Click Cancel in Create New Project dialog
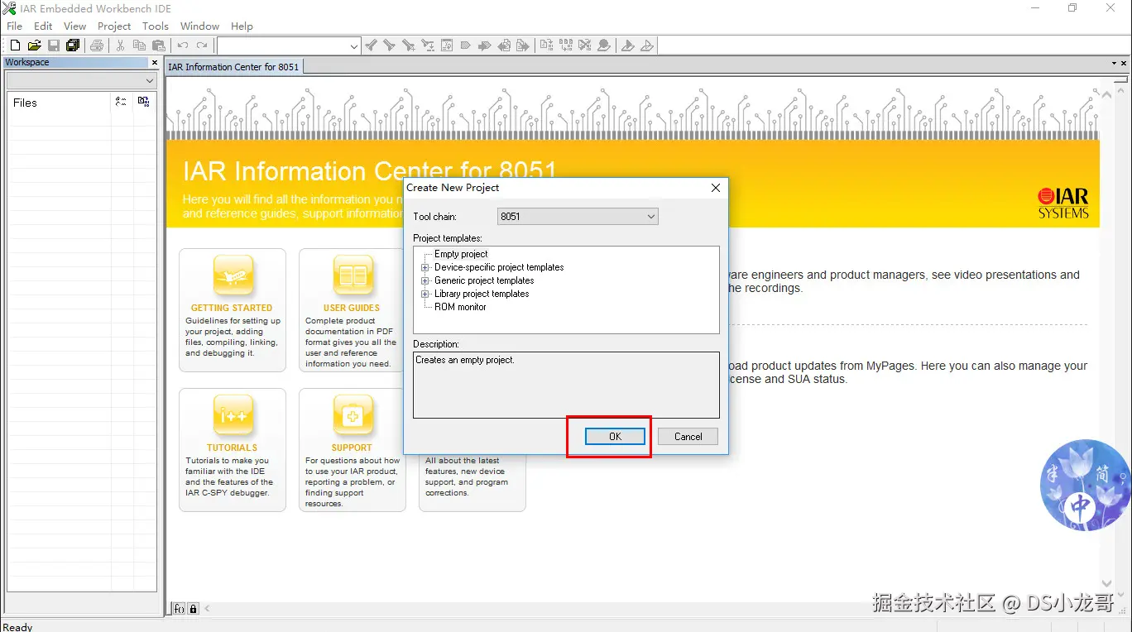1132x632 pixels. [x=688, y=437]
